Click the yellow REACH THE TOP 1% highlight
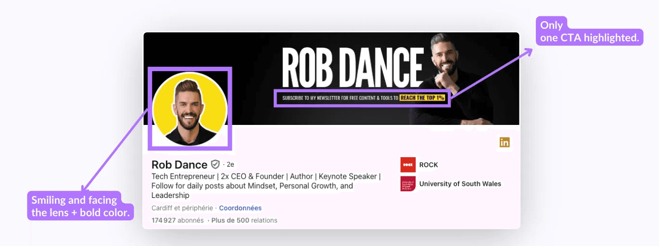Screen dimensions: 659x246 422,98
